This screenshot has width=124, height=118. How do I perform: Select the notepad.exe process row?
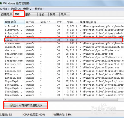(64, 78)
